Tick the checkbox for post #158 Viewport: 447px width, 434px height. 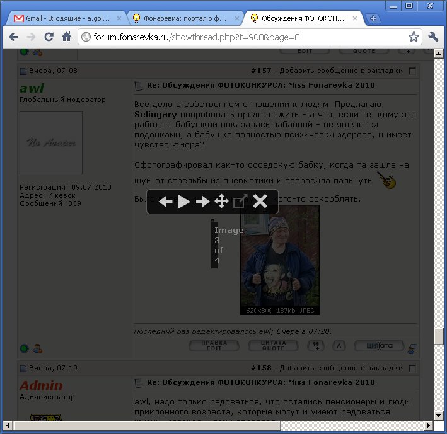click(x=412, y=368)
